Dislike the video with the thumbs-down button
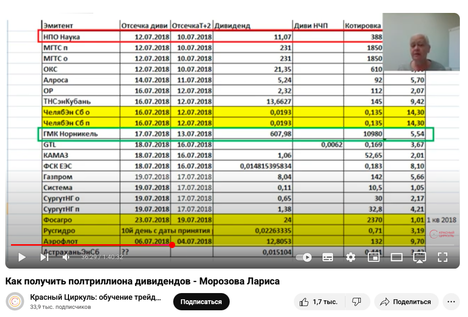 tap(357, 302)
